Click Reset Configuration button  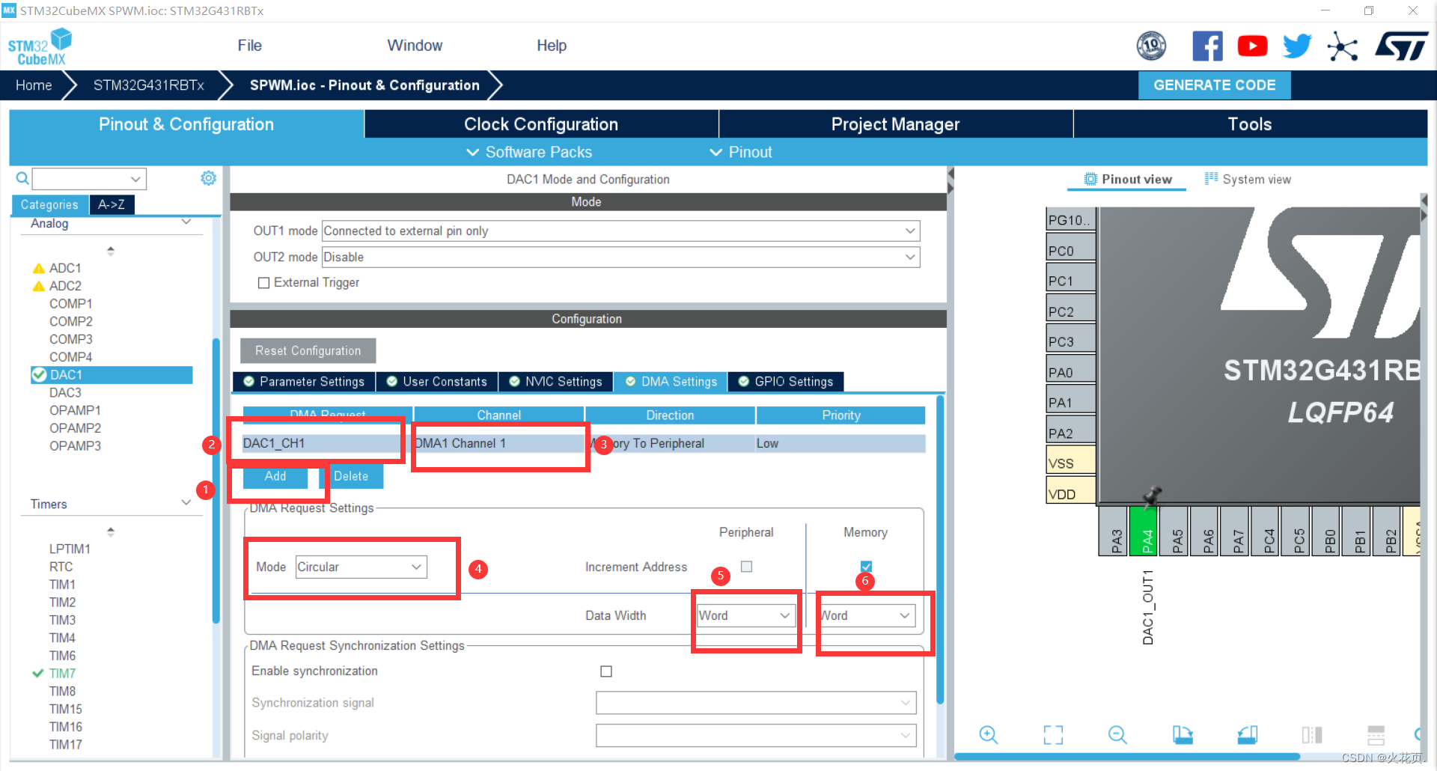coord(308,350)
